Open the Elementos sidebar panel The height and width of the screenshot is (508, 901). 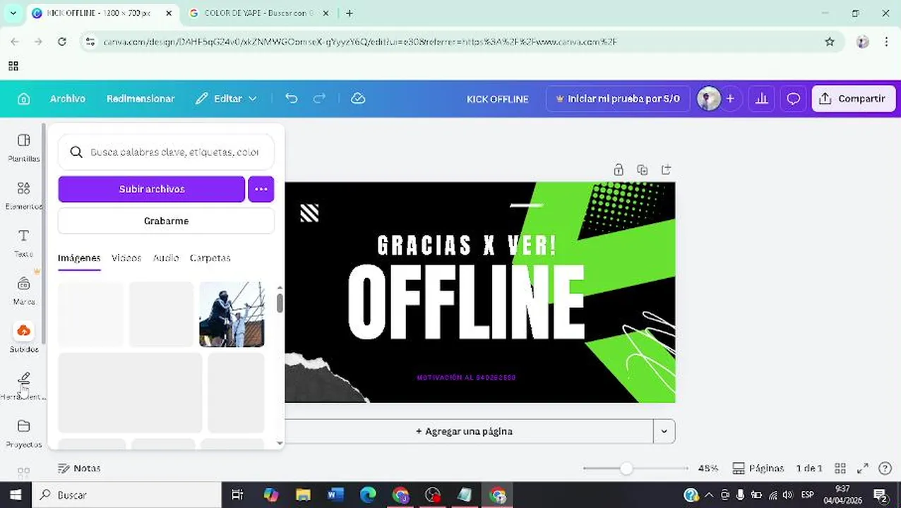24,195
